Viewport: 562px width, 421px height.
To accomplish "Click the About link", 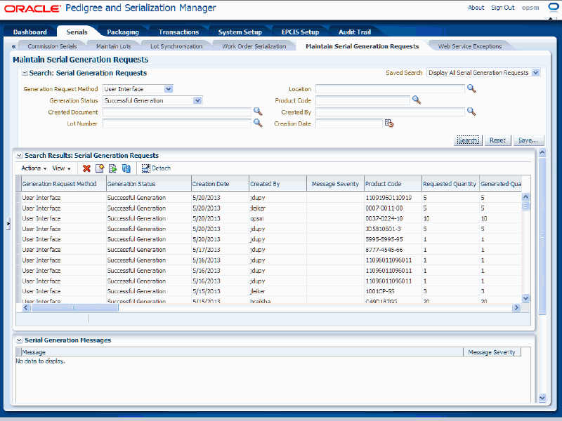I will tap(476, 8).
